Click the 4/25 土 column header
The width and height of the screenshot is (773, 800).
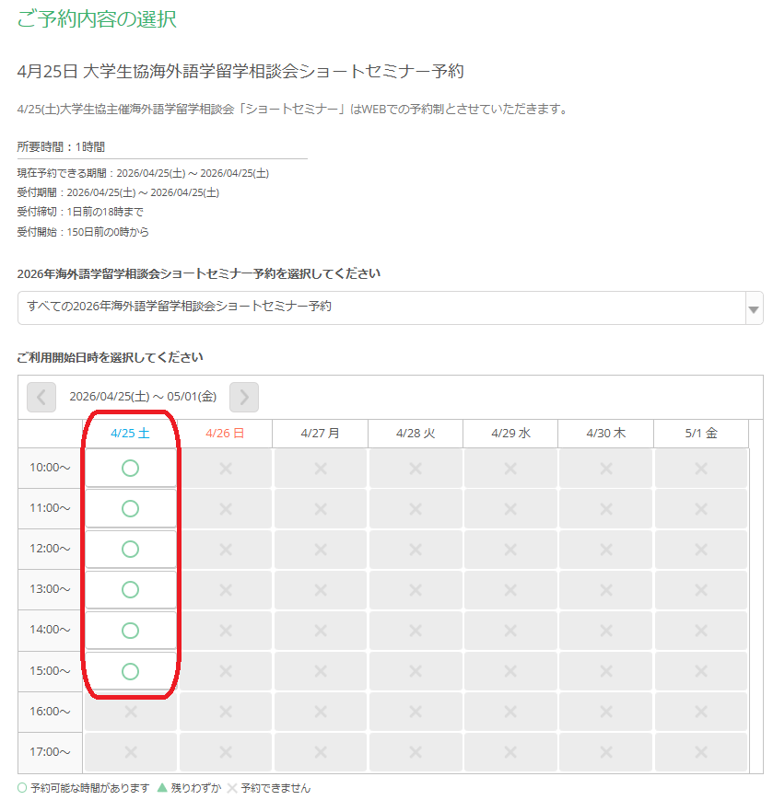coord(130,433)
